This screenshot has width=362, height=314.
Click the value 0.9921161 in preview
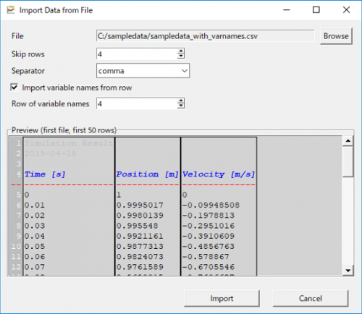pyautogui.click(x=140, y=236)
